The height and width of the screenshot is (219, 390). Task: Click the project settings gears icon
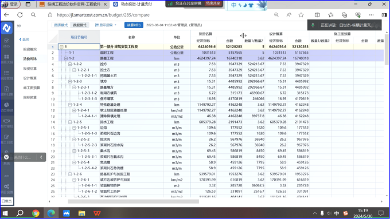7,189
